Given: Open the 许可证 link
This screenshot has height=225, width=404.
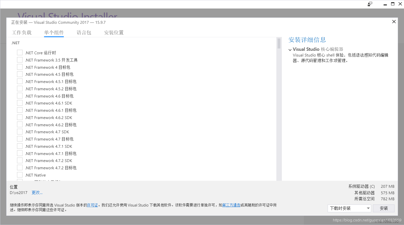Looking at the screenshot, I should click(92, 205).
